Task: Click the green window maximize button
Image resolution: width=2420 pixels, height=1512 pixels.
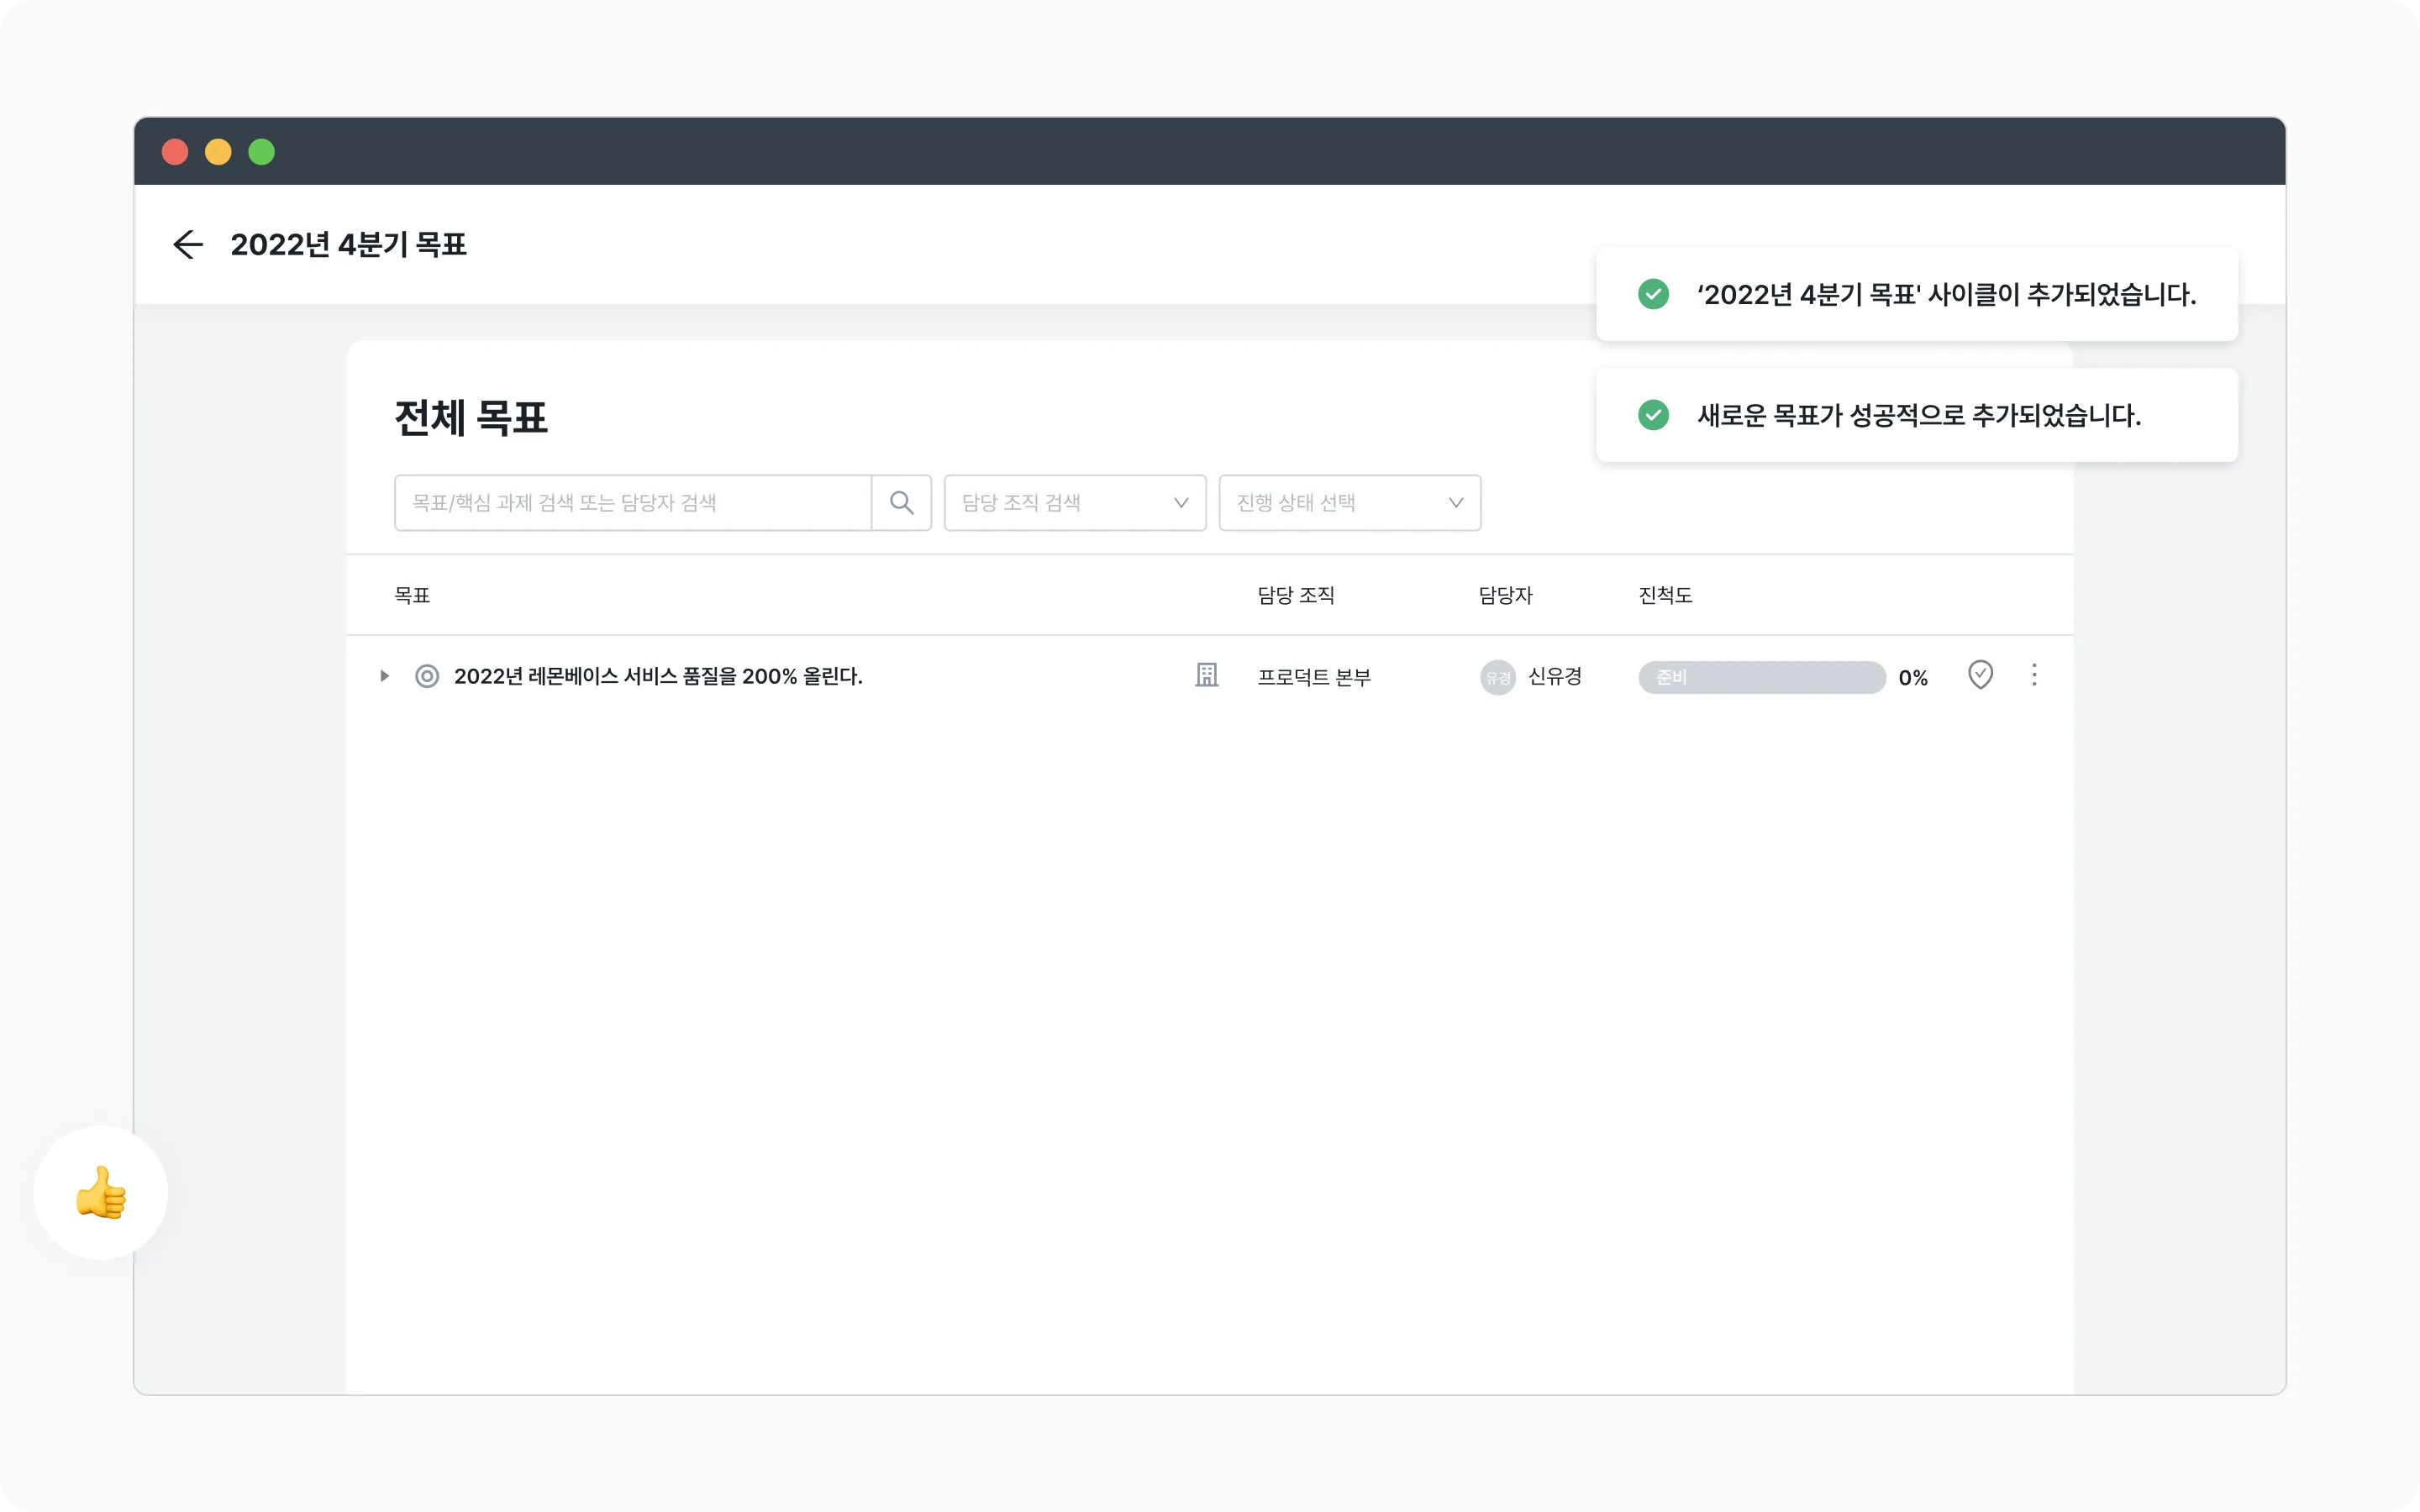Action: (262, 152)
